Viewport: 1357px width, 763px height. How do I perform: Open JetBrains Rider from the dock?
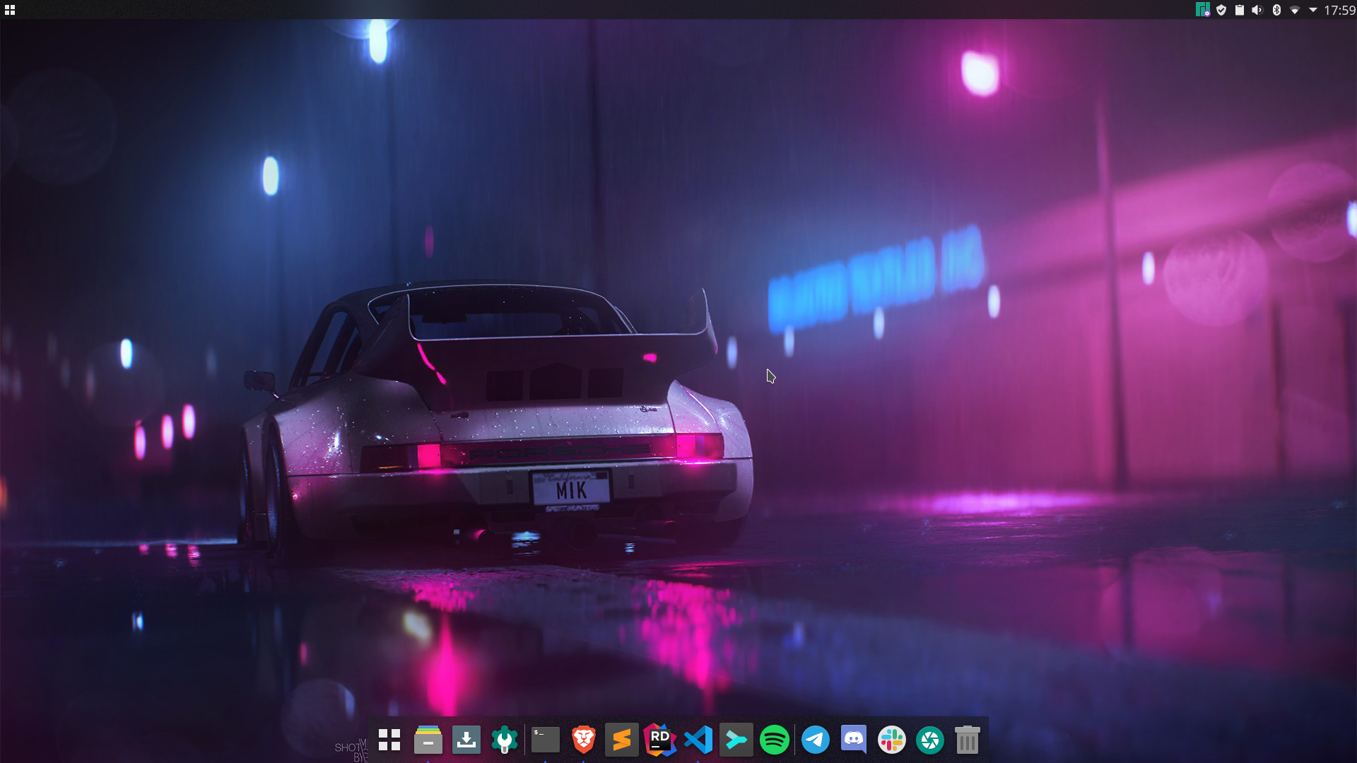(659, 740)
